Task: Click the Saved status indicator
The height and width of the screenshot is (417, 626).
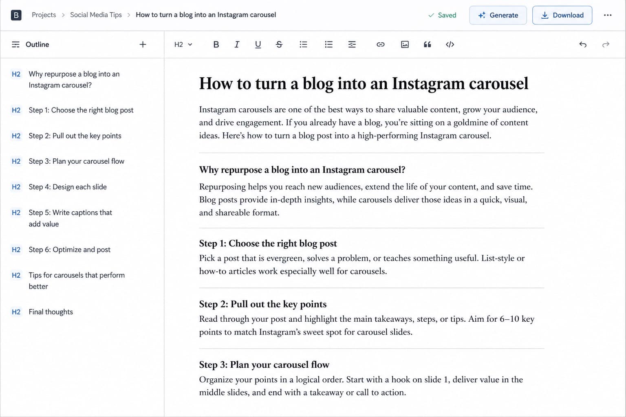Action: (x=442, y=15)
